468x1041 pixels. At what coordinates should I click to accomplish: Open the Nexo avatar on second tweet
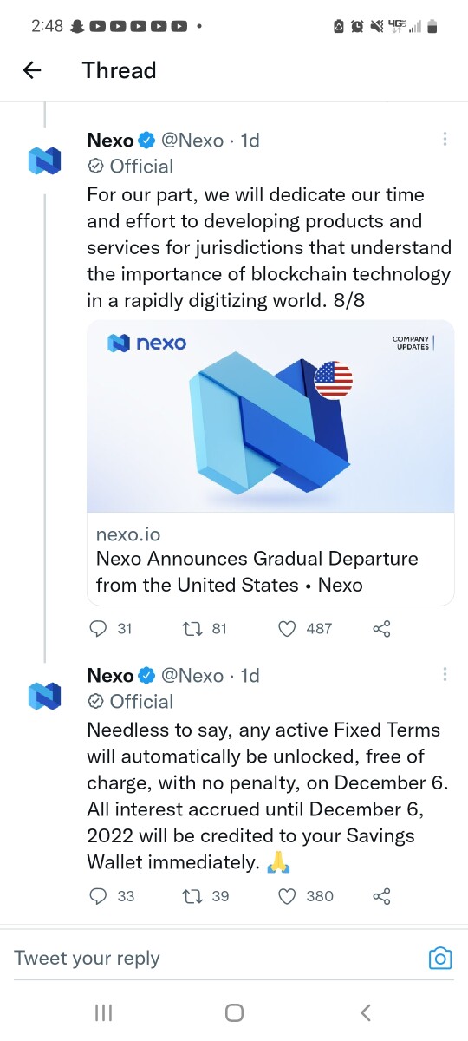tap(45, 696)
